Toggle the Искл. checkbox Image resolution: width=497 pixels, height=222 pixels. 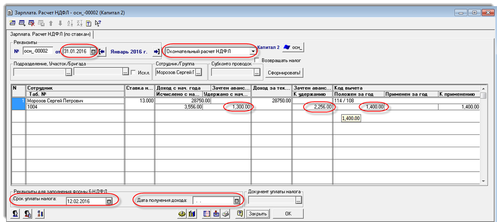(x=133, y=72)
